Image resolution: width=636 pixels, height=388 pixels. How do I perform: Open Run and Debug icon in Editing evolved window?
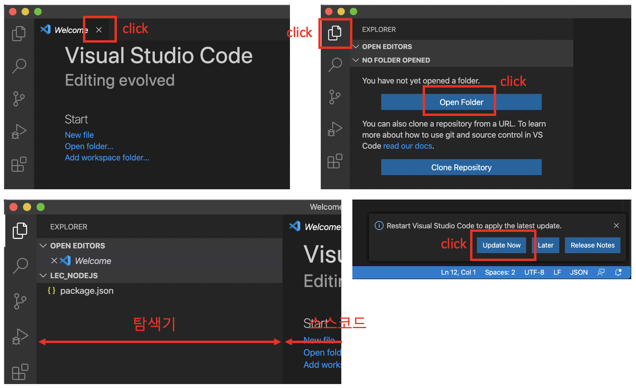tap(19, 132)
